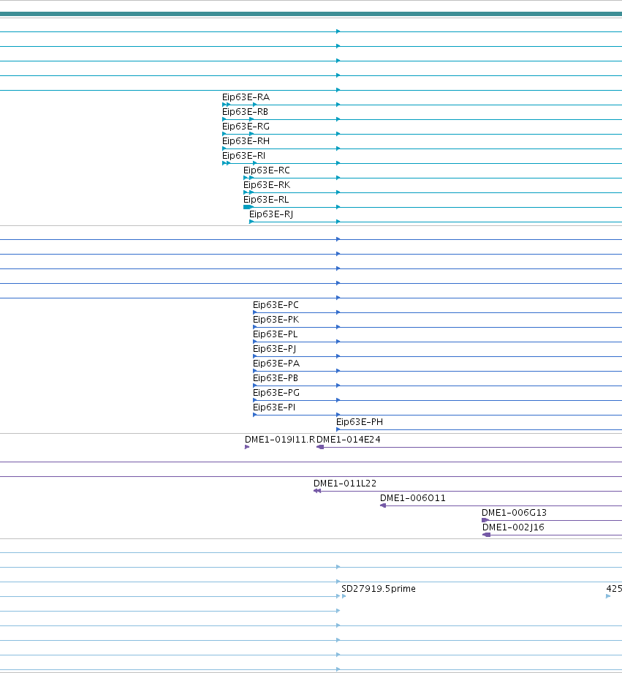Select the Eip63E-RA transcript label
622x673 pixels.
(246, 97)
